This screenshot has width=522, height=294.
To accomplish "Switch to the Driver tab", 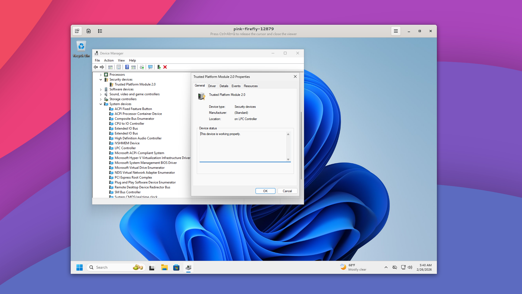I will click(212, 86).
